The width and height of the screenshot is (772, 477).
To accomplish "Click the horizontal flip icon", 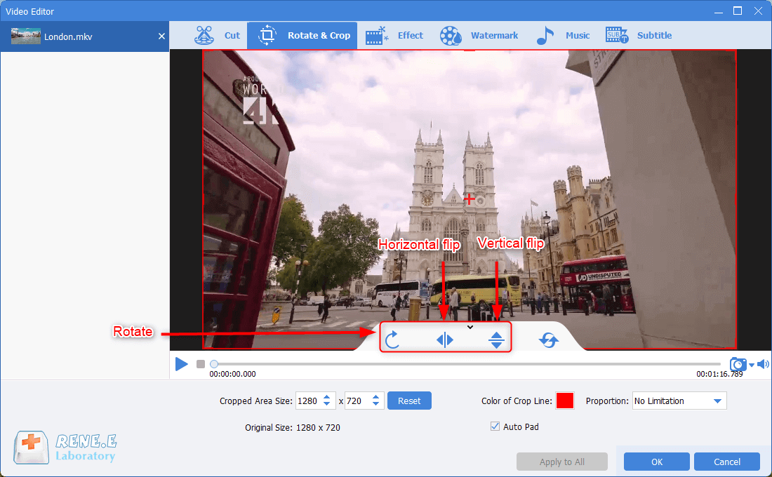I will [444, 340].
